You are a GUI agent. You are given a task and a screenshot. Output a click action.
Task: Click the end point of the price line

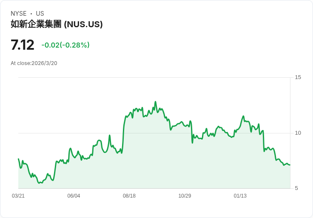coord(290,165)
